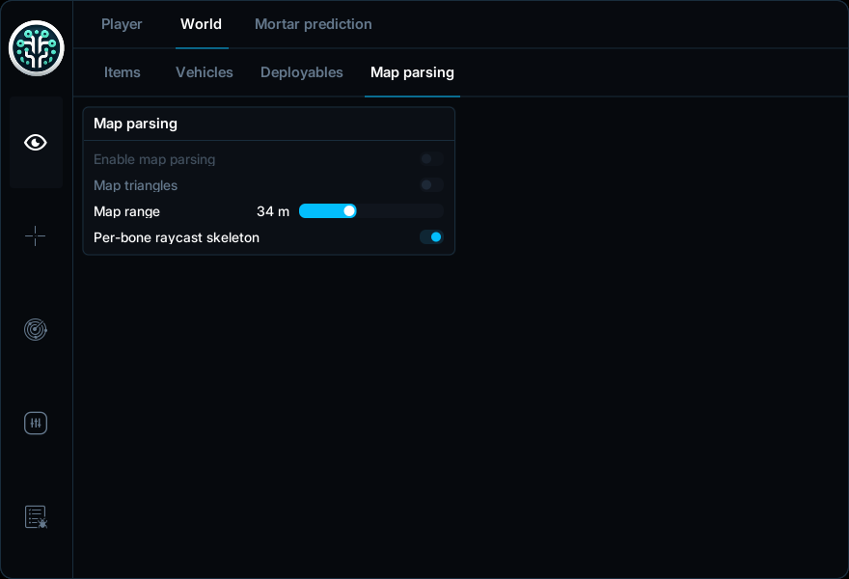
Task: Open the sliders settings section
Action: point(36,423)
